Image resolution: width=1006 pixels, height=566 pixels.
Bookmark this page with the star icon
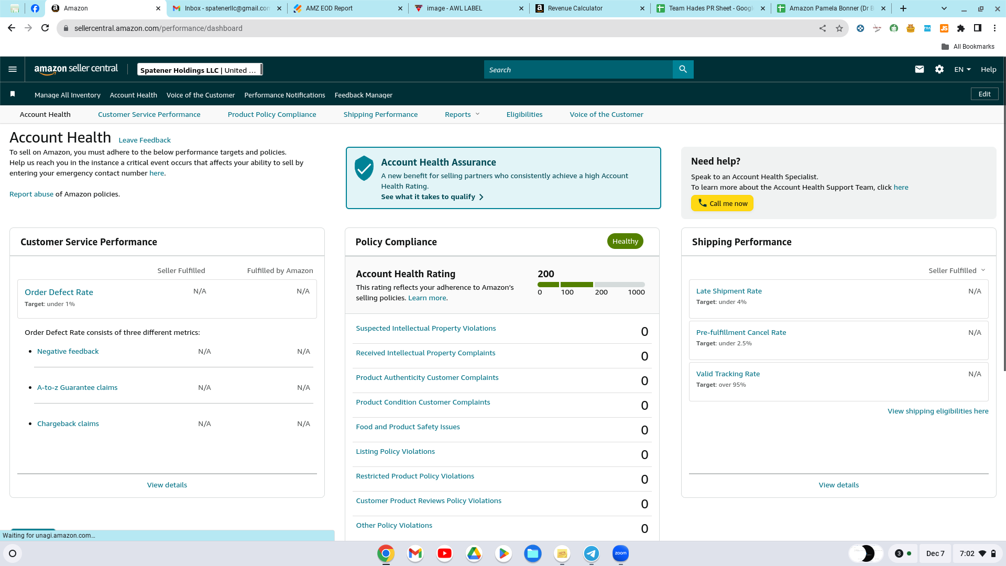[839, 28]
